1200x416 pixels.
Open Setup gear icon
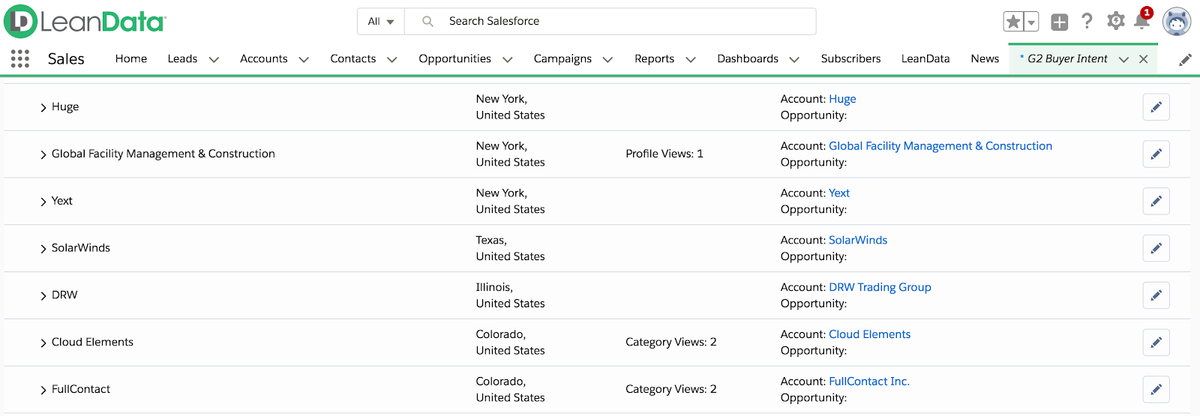pyautogui.click(x=1116, y=21)
